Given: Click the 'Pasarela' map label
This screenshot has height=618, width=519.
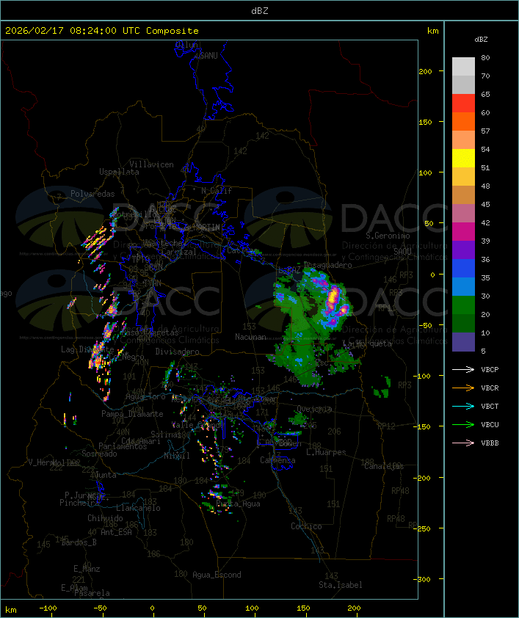Looking at the screenshot, I should tap(92, 593).
